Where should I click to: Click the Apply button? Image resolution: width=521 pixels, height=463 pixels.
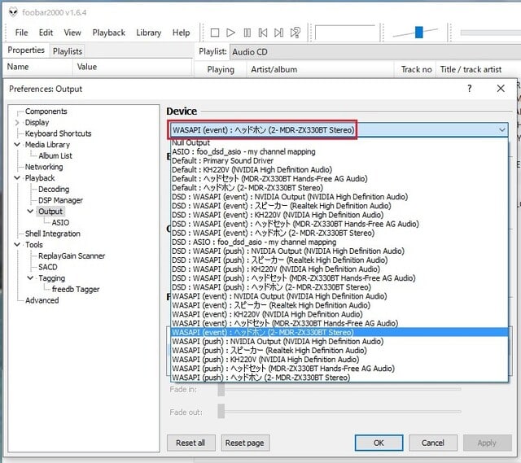[487, 443]
